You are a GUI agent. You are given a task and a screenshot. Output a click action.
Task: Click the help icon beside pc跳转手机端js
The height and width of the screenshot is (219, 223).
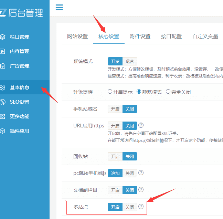click(x=141, y=173)
